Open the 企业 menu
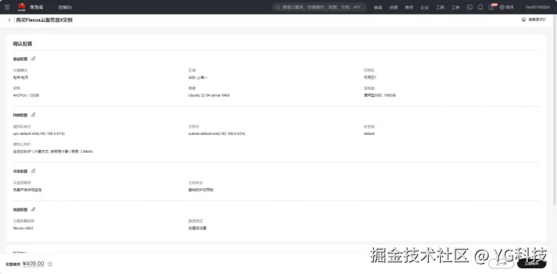The image size is (557, 274). click(424, 7)
